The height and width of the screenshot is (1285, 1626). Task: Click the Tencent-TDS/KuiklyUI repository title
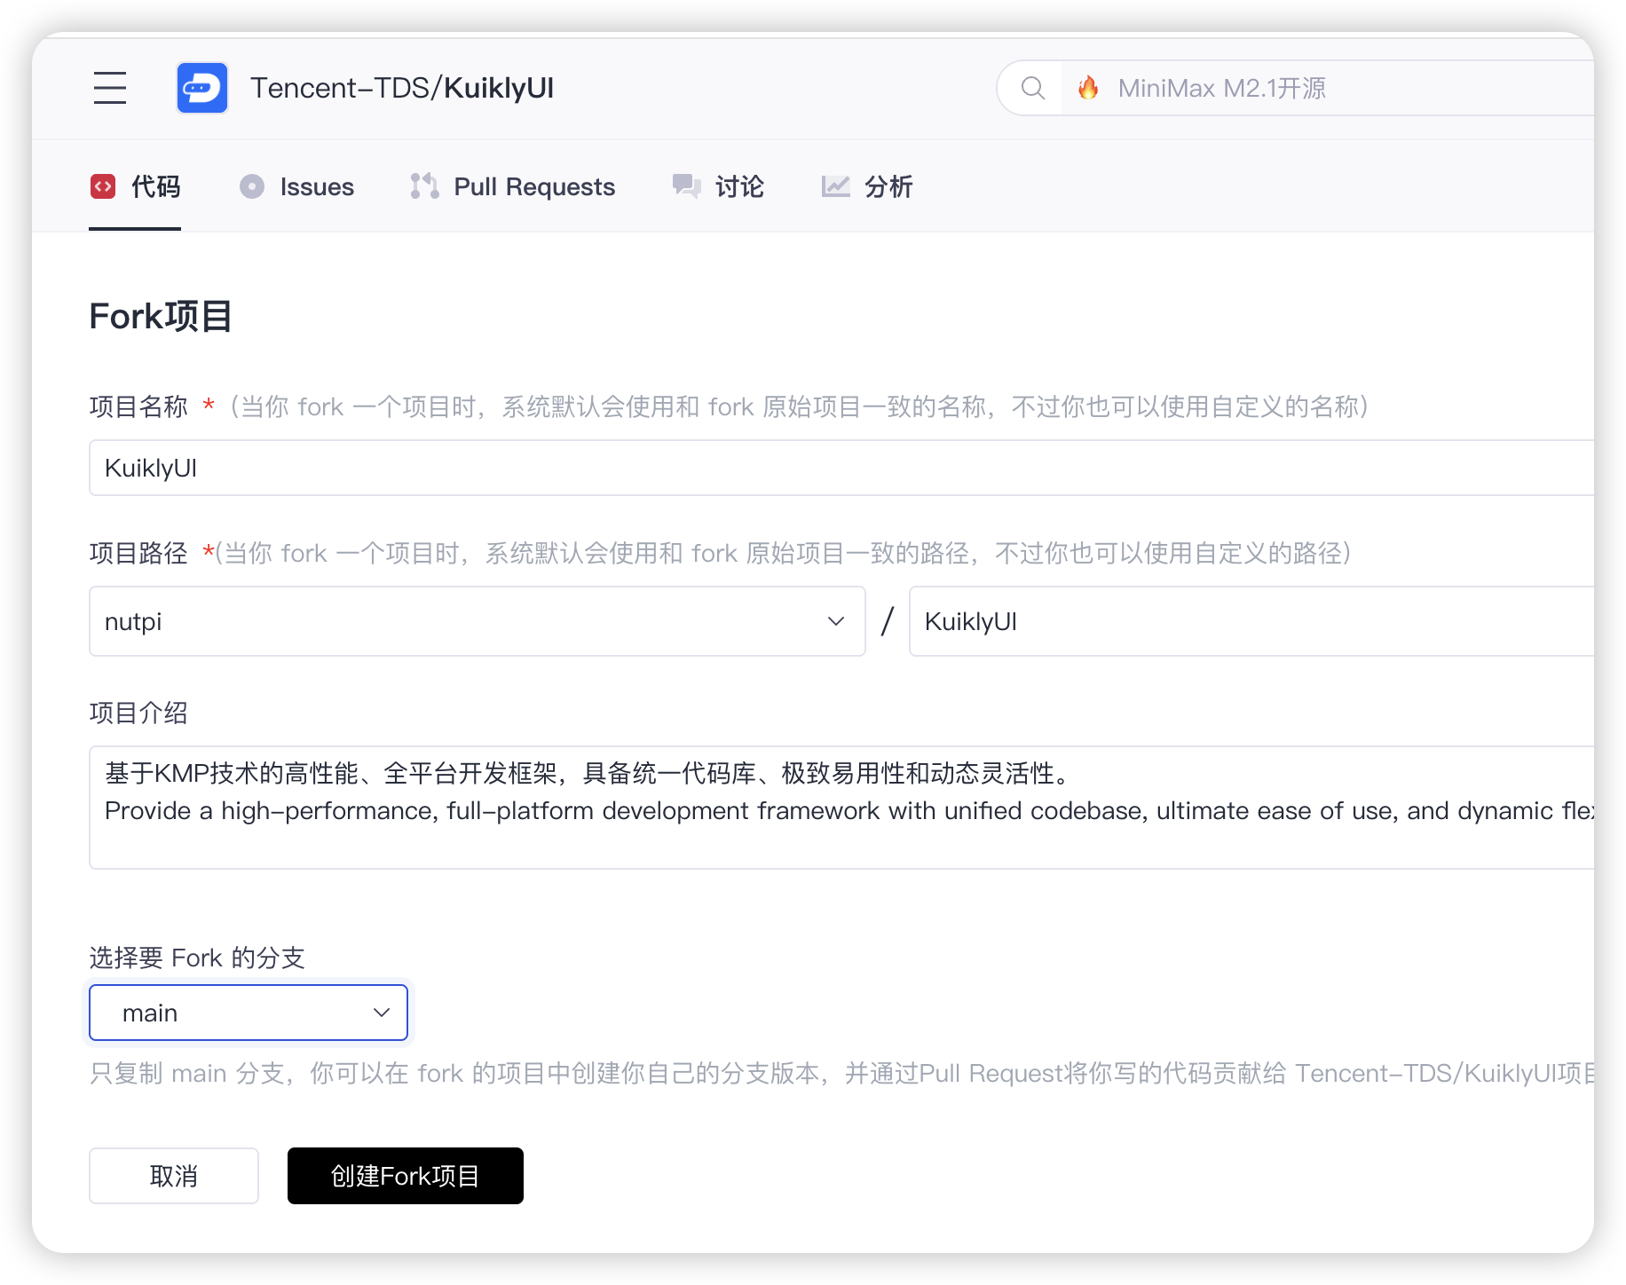(x=401, y=88)
